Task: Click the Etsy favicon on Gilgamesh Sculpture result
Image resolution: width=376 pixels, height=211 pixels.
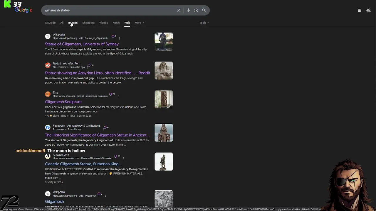Action: coord(48,94)
